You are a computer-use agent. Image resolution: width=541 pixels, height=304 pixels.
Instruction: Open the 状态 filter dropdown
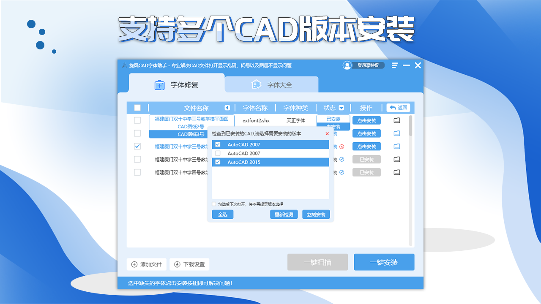(342, 108)
